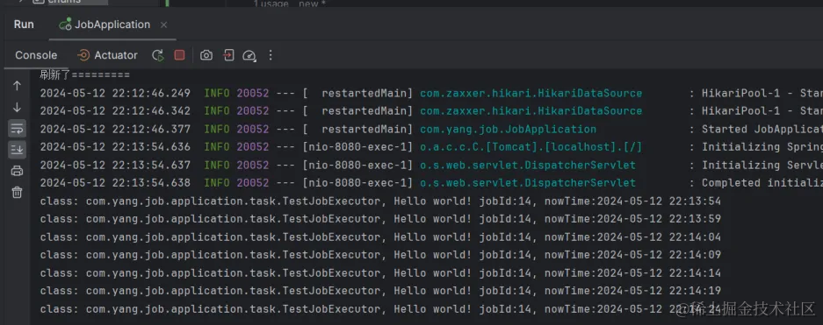The height and width of the screenshot is (325, 823).
Task: Click o.a.c.c.C.[Tomcat].[localhost].[/] logger text
Action: click(x=531, y=147)
